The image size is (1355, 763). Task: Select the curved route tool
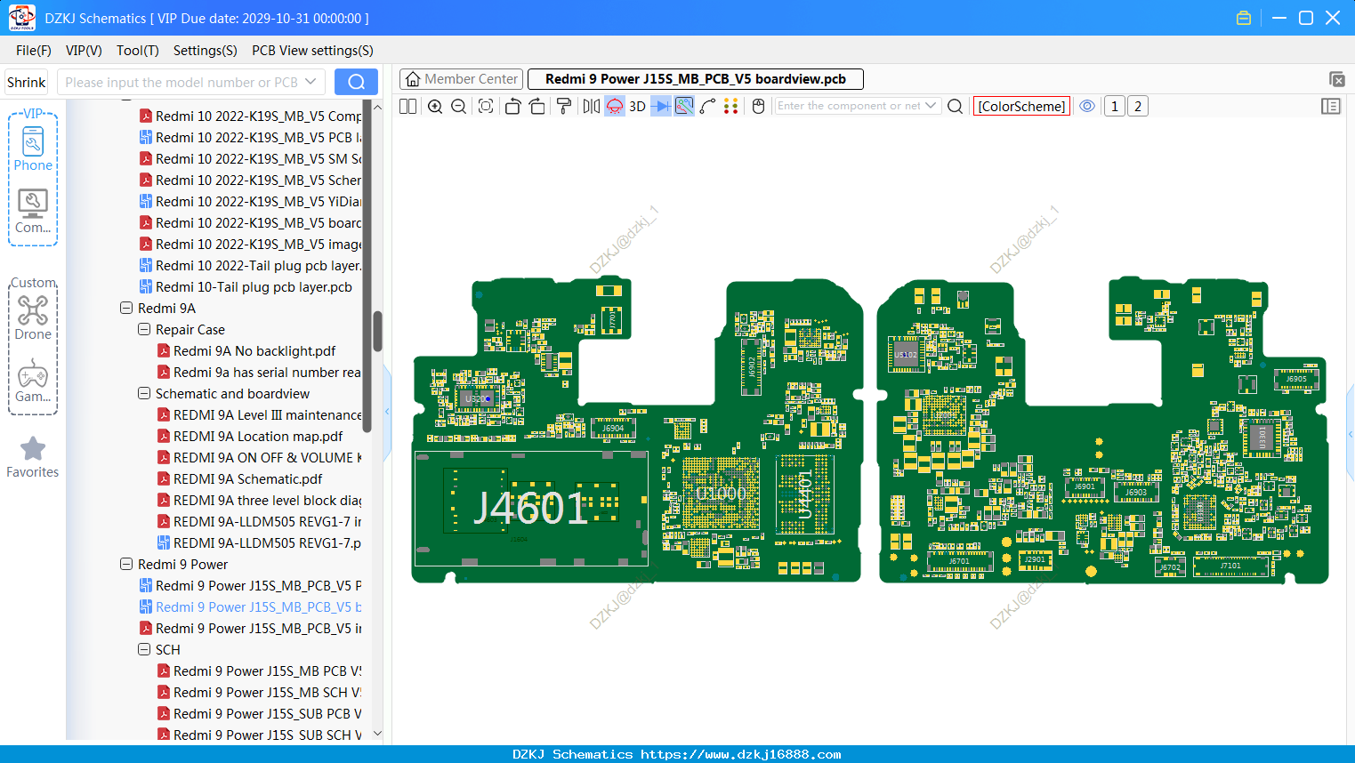(x=707, y=106)
